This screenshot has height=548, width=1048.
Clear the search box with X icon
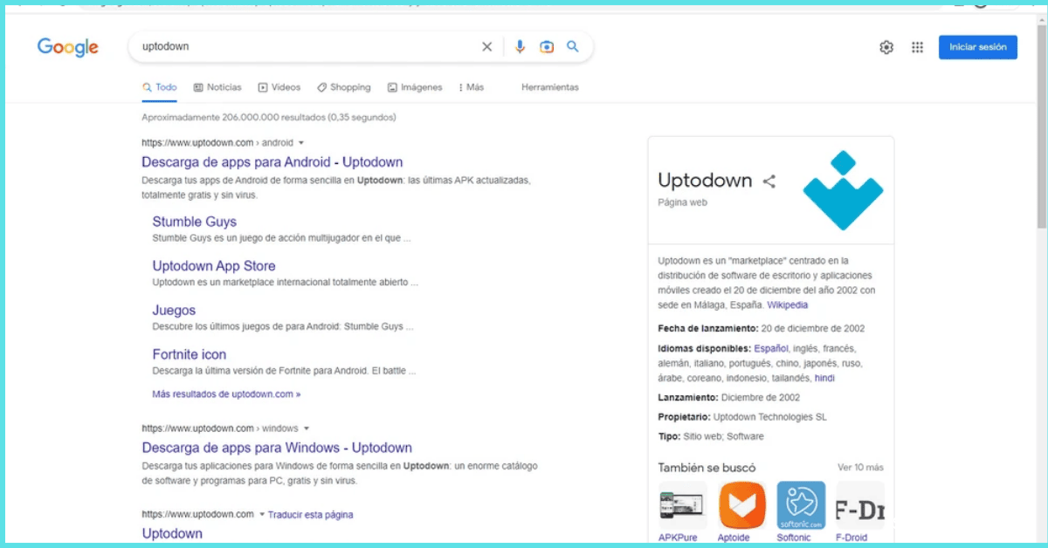487,47
